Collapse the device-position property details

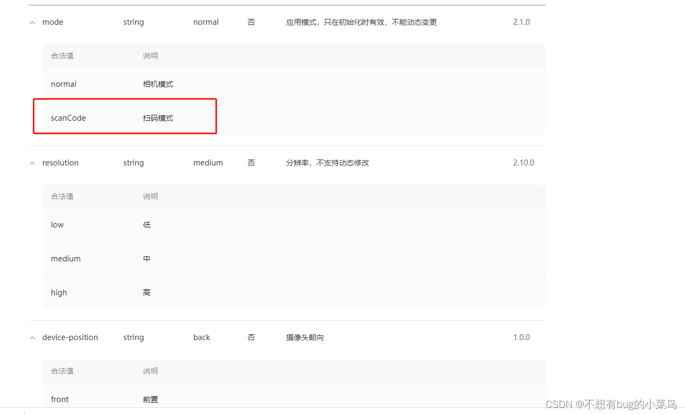(32, 337)
